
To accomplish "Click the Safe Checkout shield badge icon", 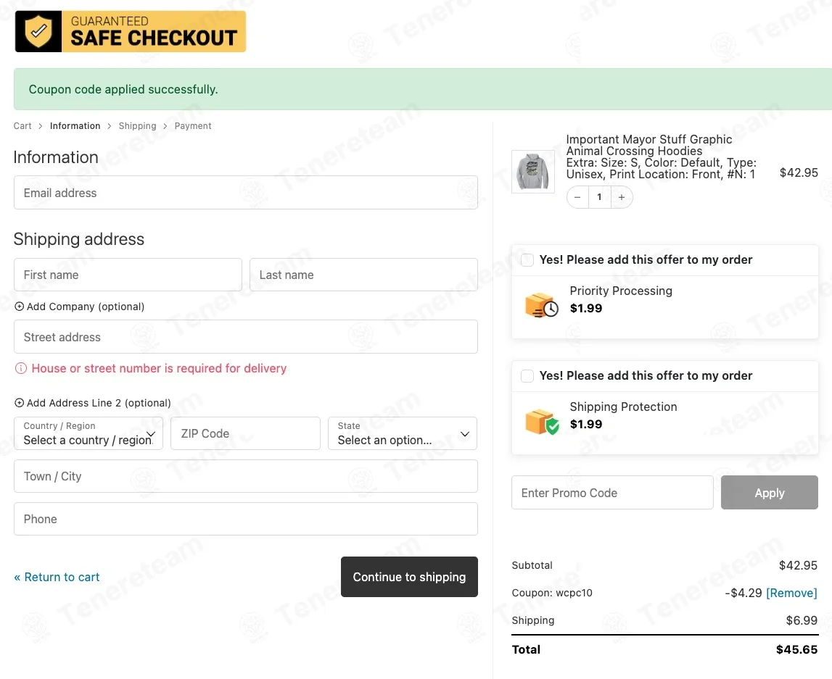I will [x=38, y=31].
